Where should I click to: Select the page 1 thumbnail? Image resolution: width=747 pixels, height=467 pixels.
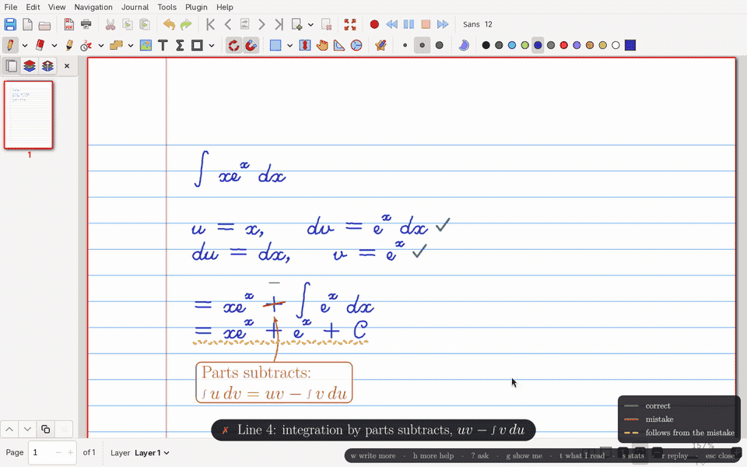[29, 115]
